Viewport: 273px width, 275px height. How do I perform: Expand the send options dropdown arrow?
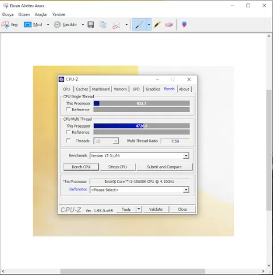(x=126, y=24)
